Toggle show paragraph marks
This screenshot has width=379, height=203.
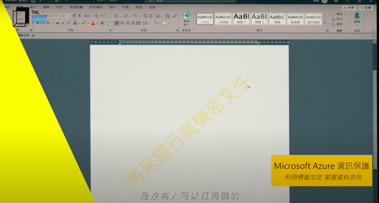[175, 16]
